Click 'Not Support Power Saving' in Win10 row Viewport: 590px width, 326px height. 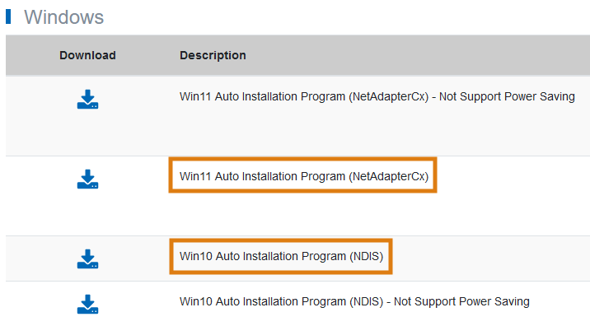click(x=461, y=301)
